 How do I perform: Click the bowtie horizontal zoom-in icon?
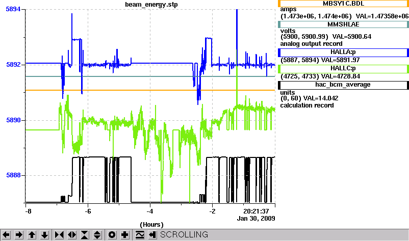coord(59,235)
